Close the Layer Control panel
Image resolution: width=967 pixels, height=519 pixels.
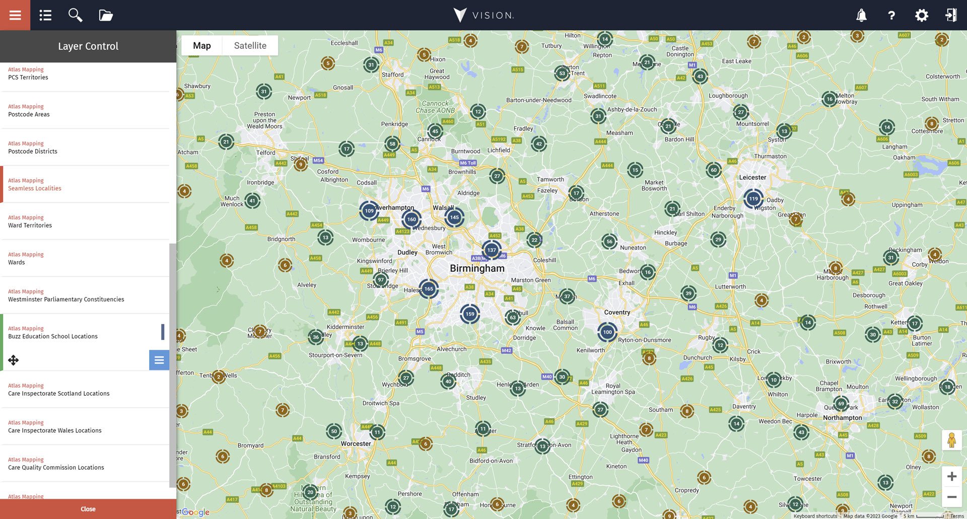tap(88, 508)
